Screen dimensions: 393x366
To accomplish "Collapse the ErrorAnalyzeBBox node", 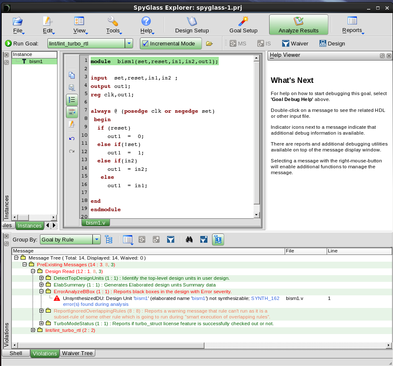I will point(41,292).
